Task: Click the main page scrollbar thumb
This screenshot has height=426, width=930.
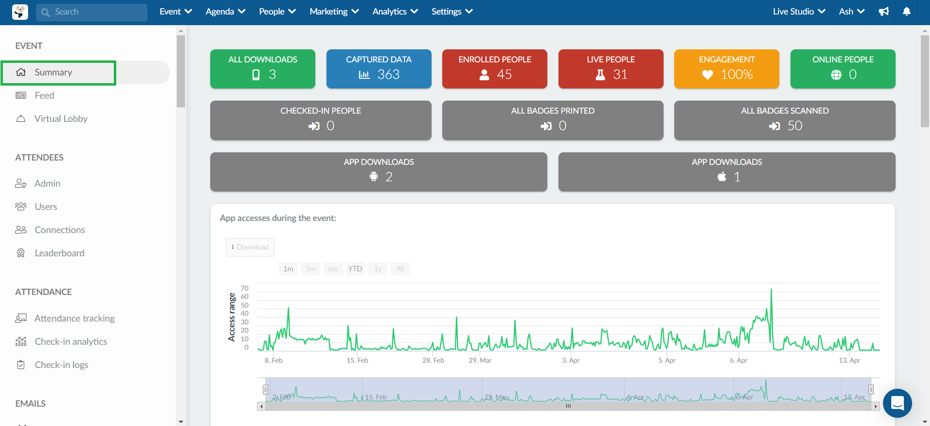Action: point(925,81)
